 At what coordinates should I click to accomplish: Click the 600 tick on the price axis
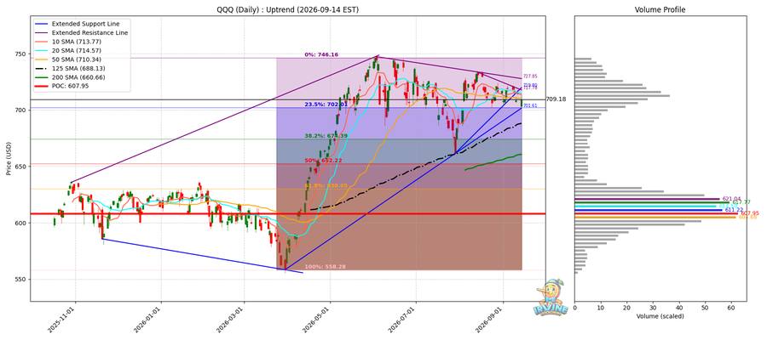coord(22,223)
